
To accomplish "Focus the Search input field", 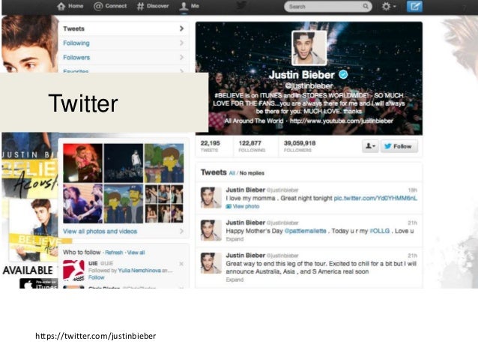I will pyautogui.click(x=327, y=7).
